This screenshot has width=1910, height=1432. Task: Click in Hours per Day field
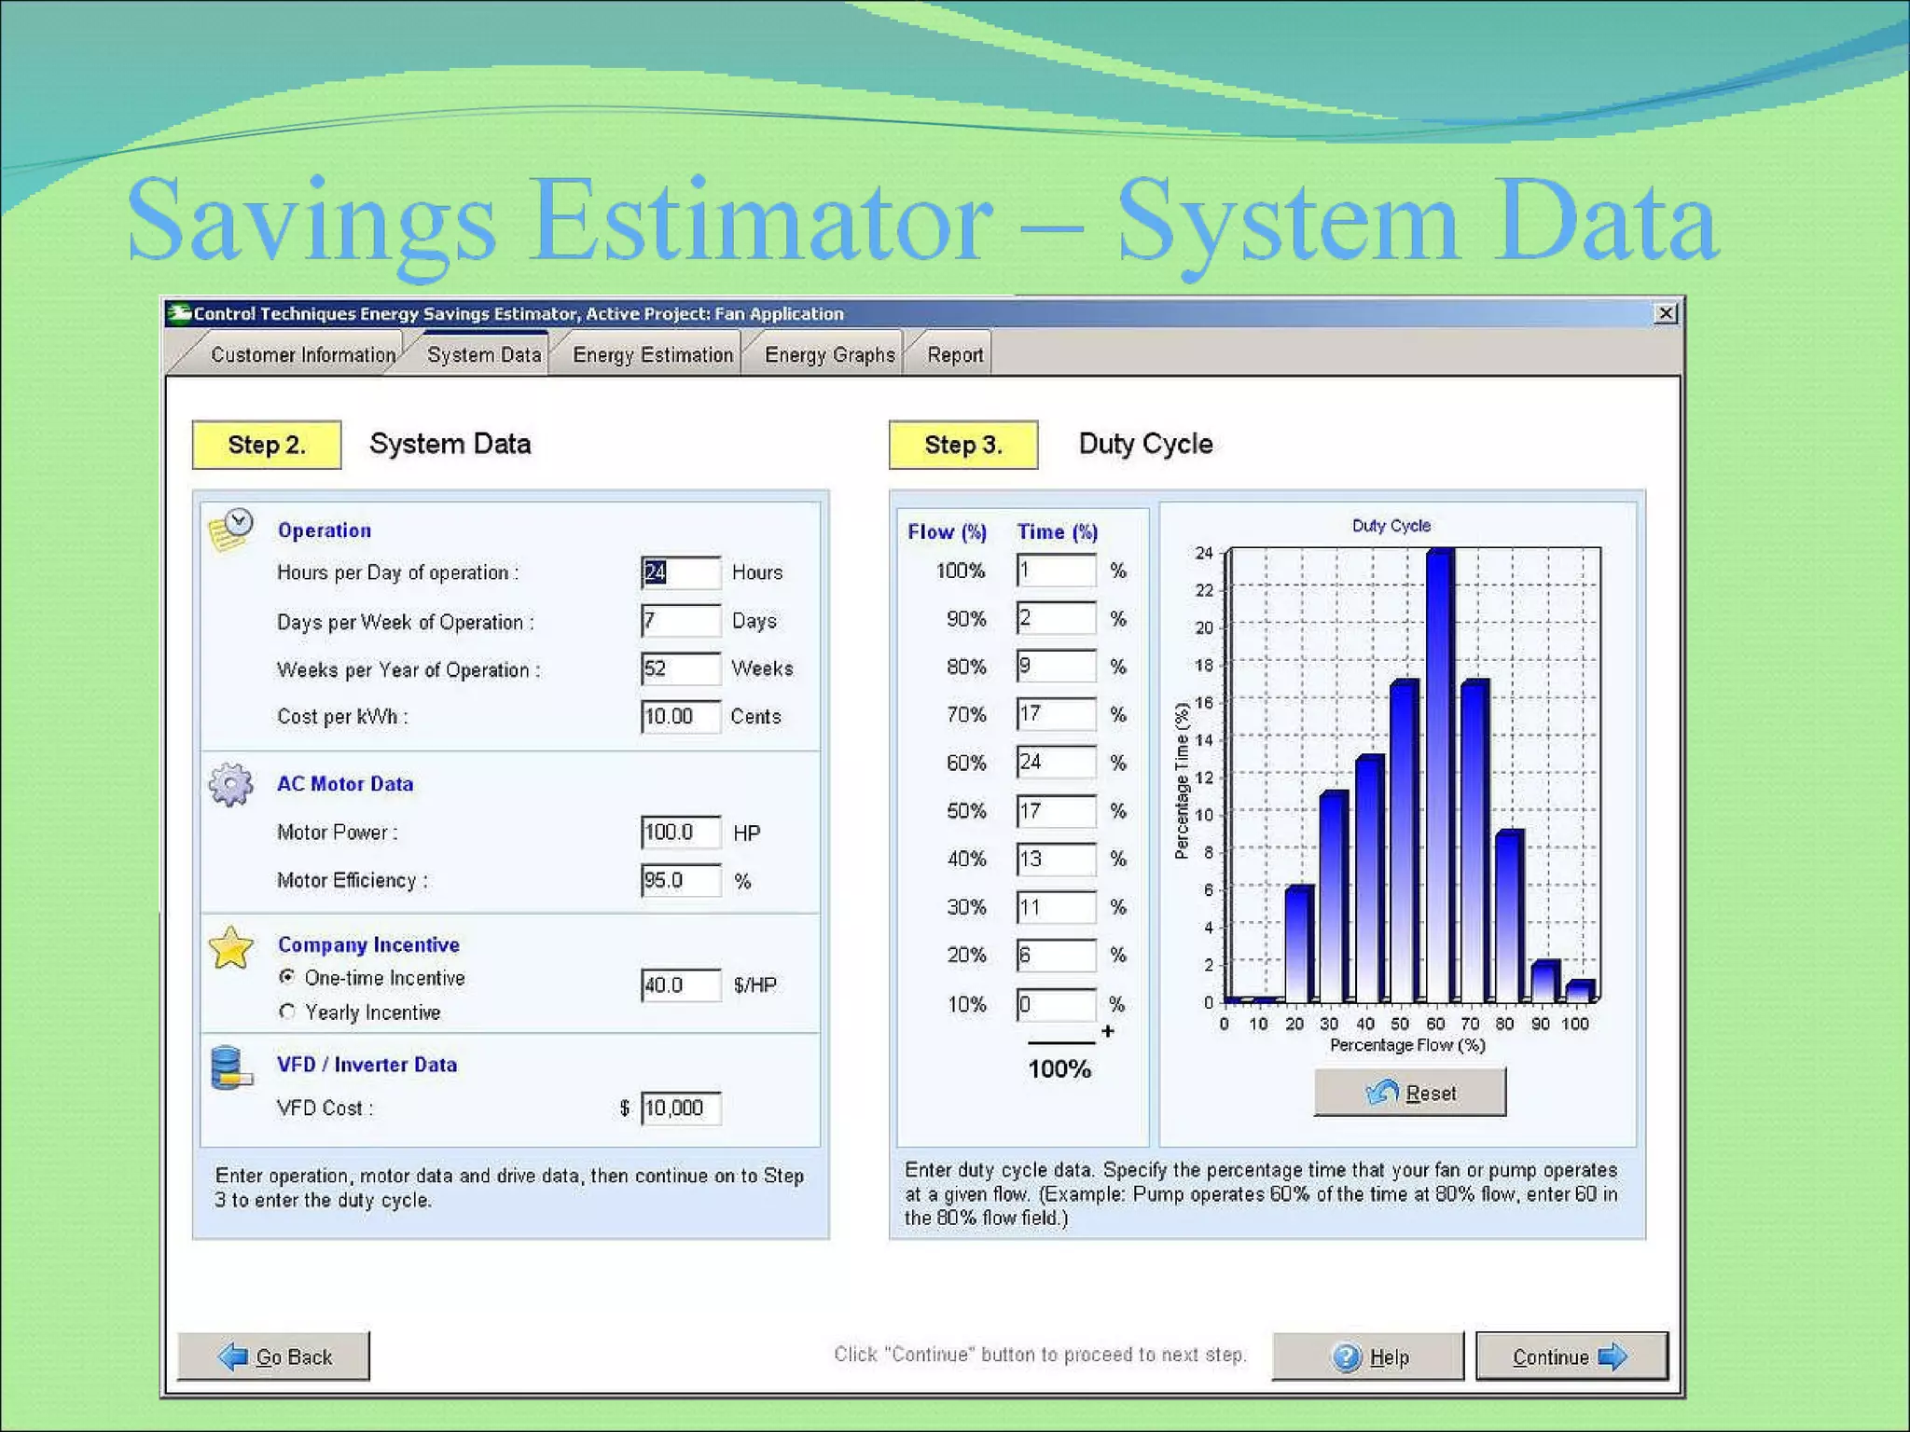click(x=681, y=572)
